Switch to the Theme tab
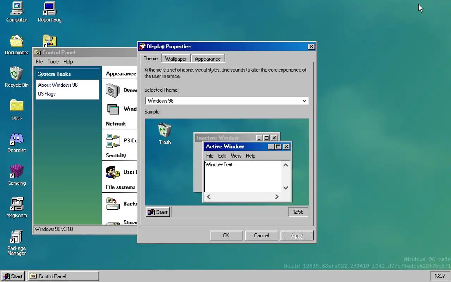Screen dimensions: 451x282 click(x=150, y=59)
